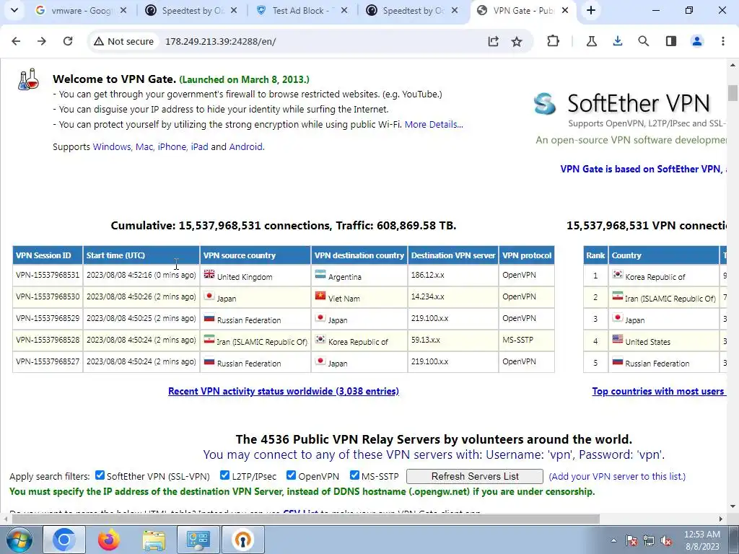The height and width of the screenshot is (554, 739).
Task: Close the Test Ad Block tab
Action: pyautogui.click(x=344, y=10)
